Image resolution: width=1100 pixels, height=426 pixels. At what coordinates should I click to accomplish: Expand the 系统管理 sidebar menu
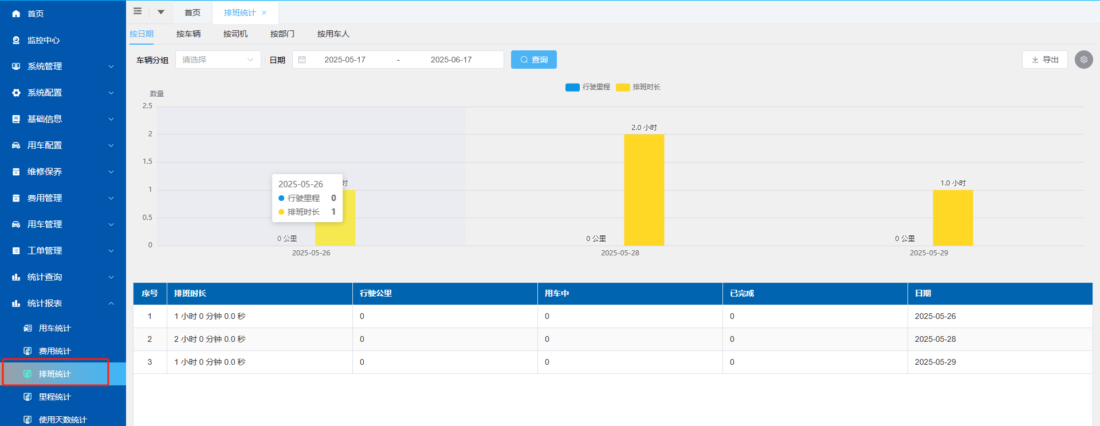63,66
